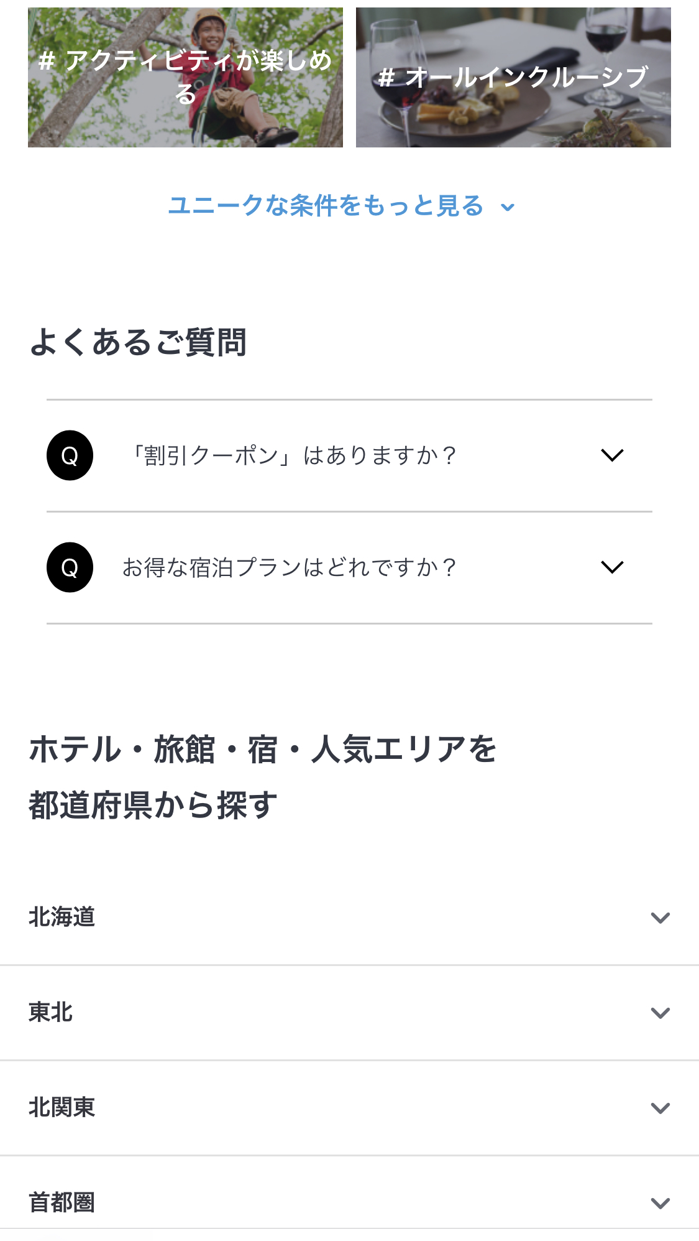Expand the 北海道 region chevron

point(660,918)
